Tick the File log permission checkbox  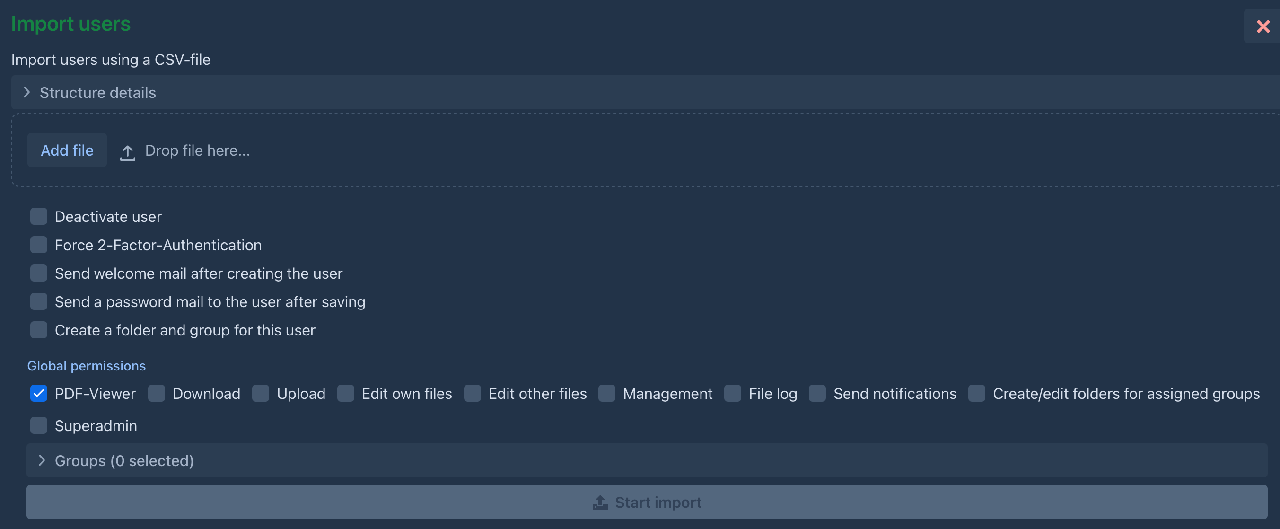(733, 393)
